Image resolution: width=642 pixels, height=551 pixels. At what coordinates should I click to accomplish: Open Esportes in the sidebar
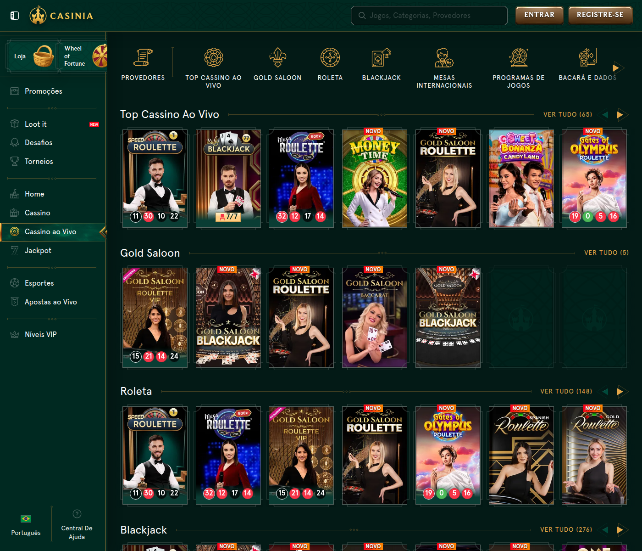[52, 283]
